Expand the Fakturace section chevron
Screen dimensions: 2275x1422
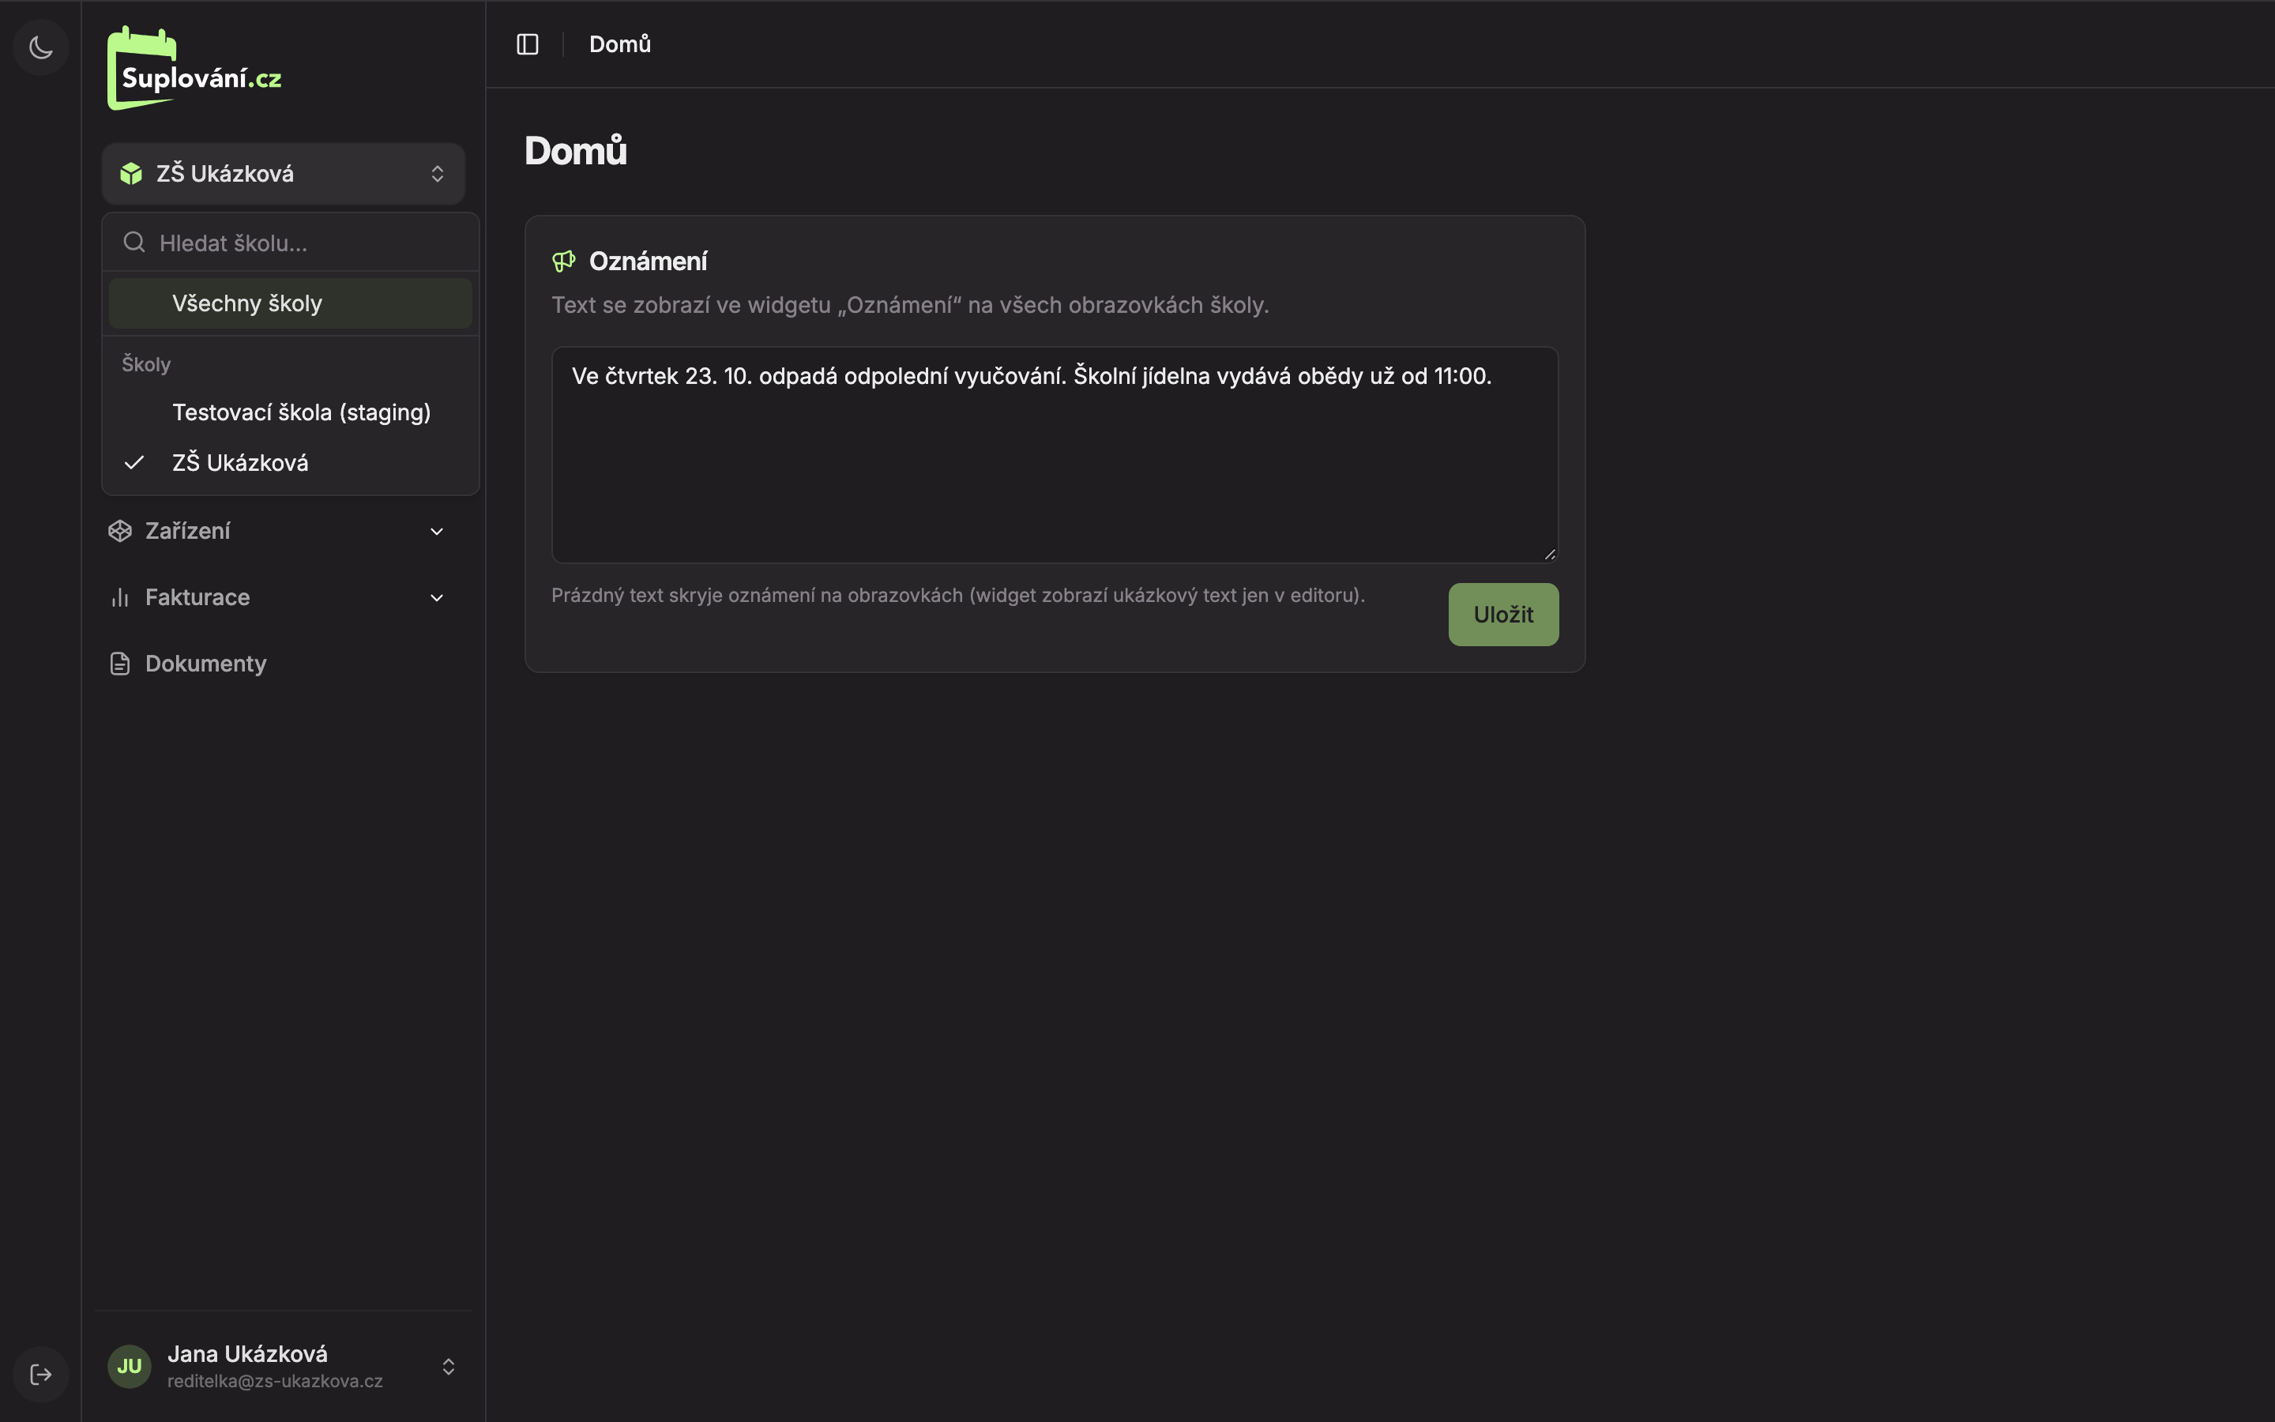coord(437,597)
